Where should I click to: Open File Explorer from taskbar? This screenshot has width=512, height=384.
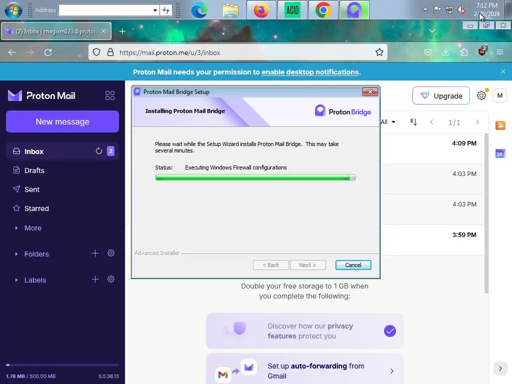click(x=230, y=10)
